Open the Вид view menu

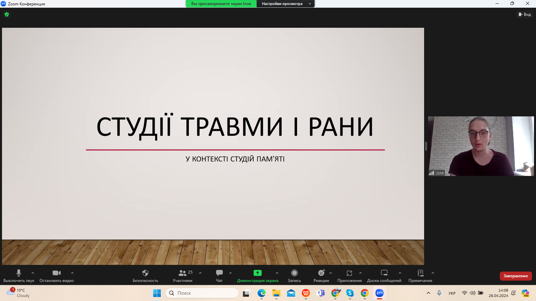pyautogui.click(x=525, y=14)
